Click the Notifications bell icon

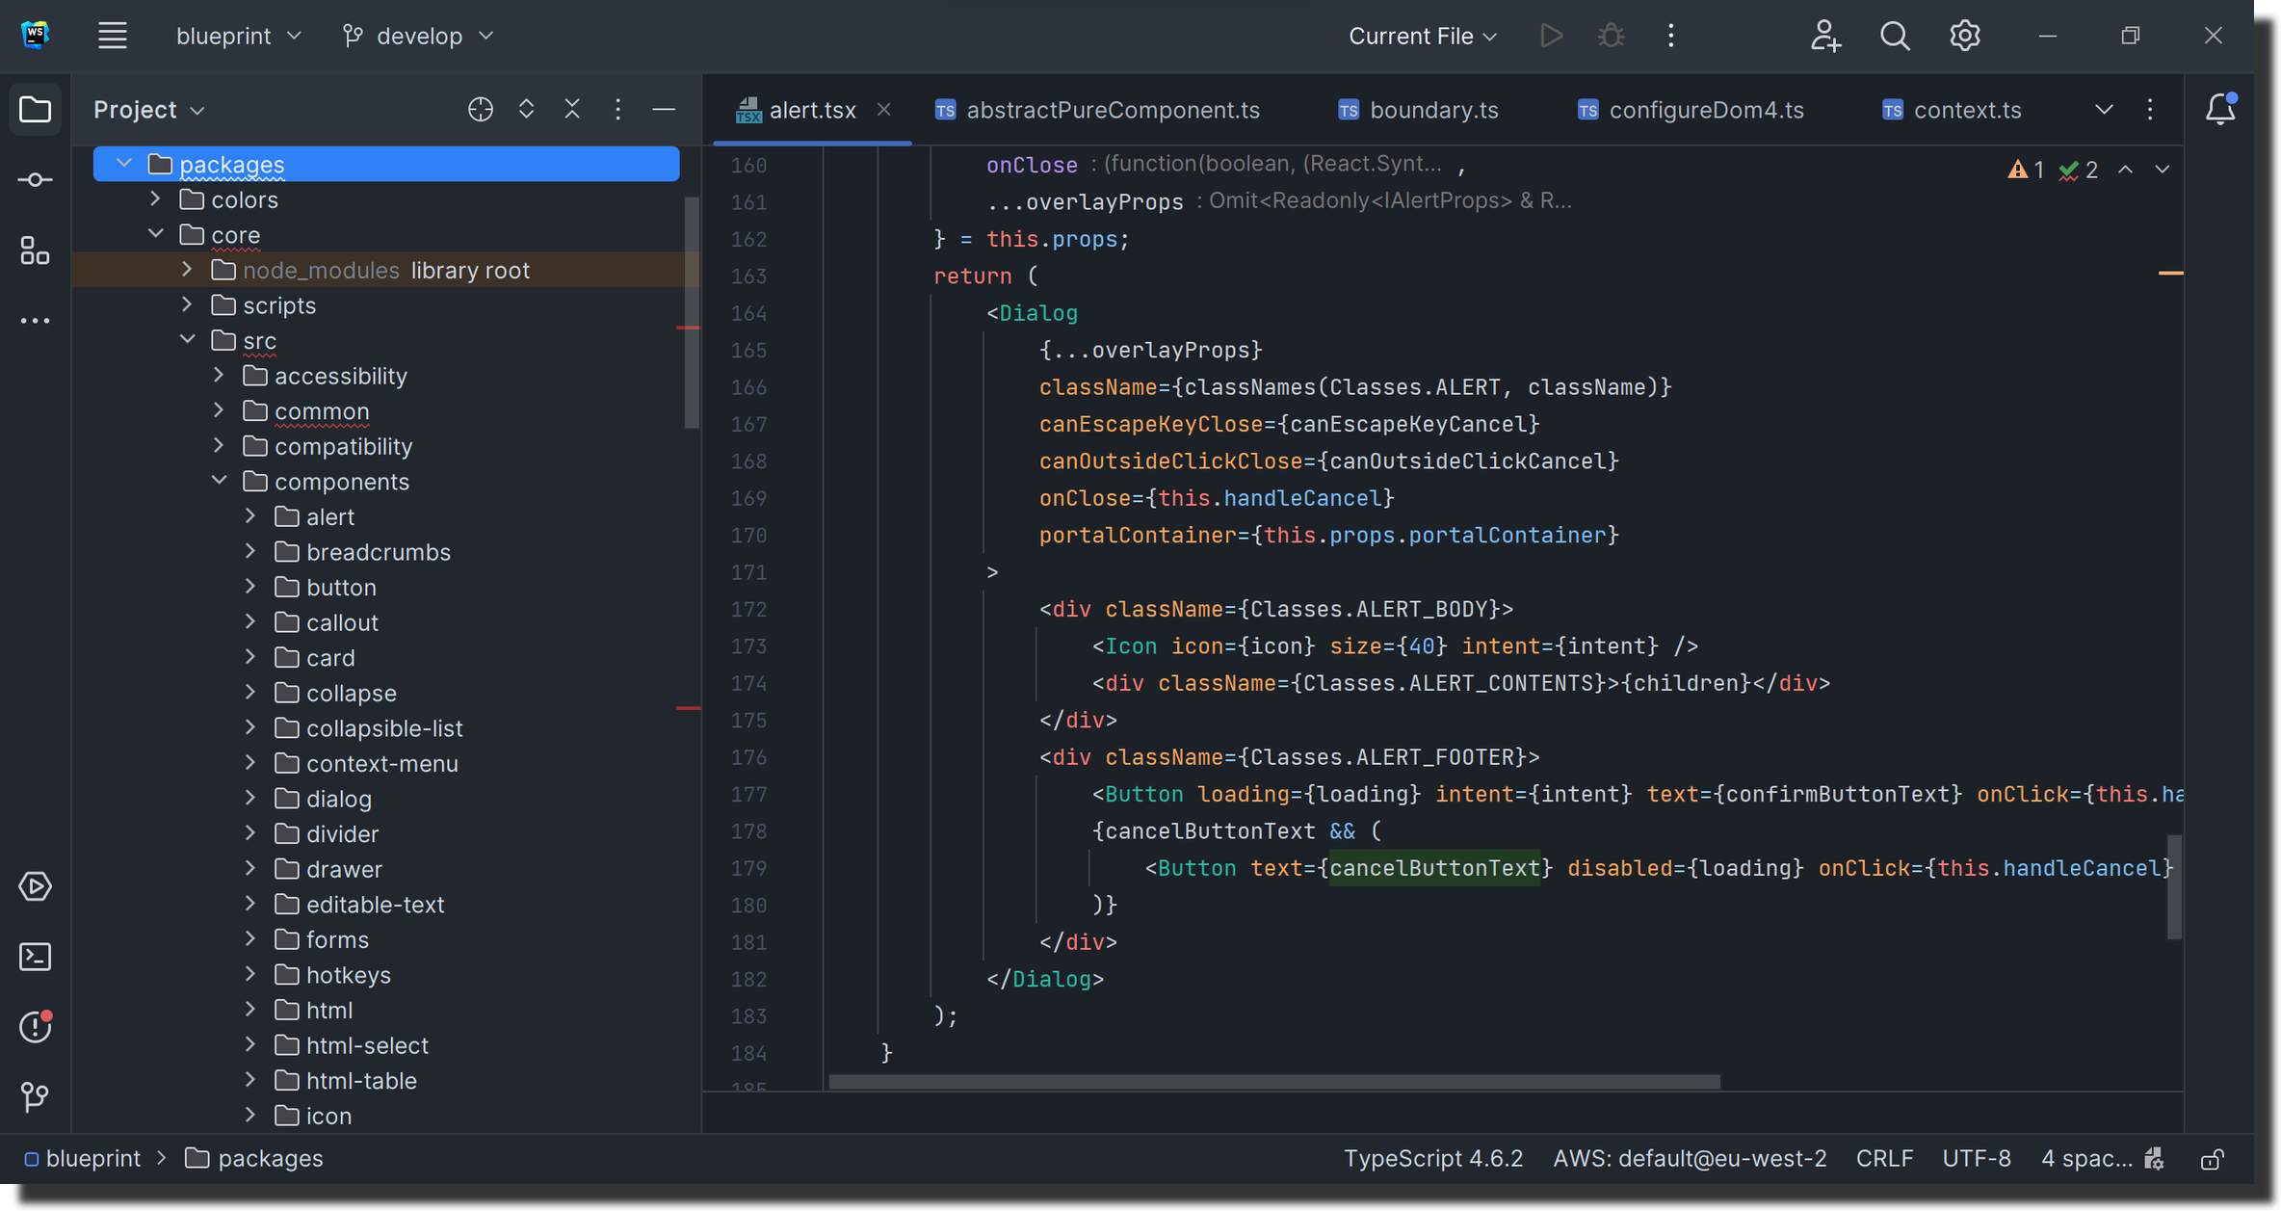2219,109
